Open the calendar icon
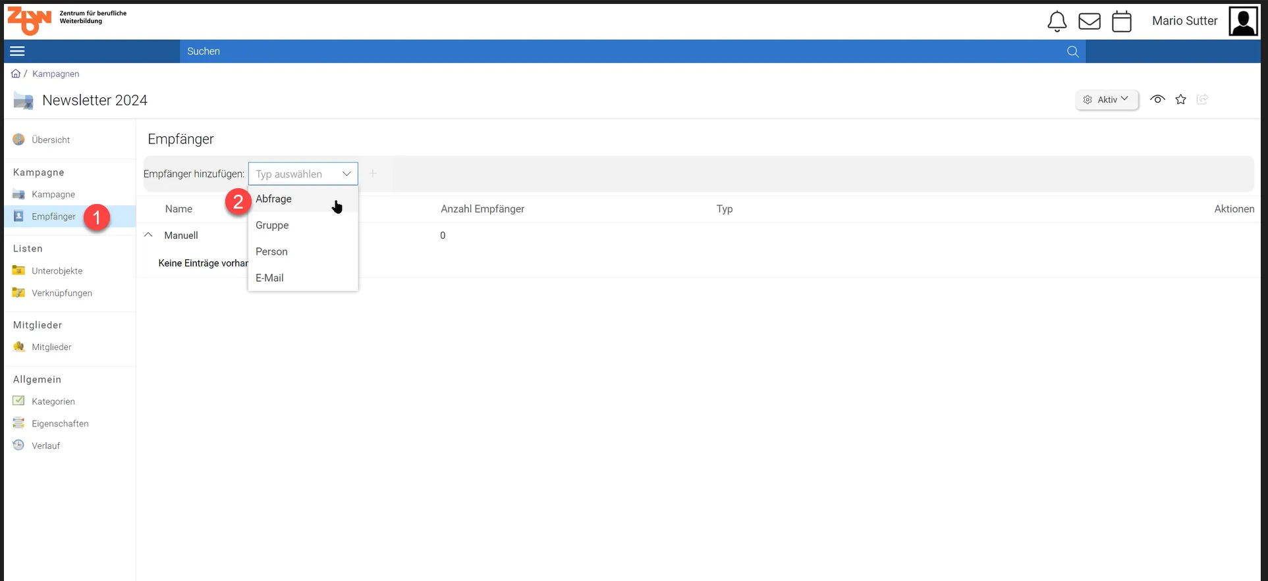Image resolution: width=1268 pixels, height=581 pixels. (1122, 22)
